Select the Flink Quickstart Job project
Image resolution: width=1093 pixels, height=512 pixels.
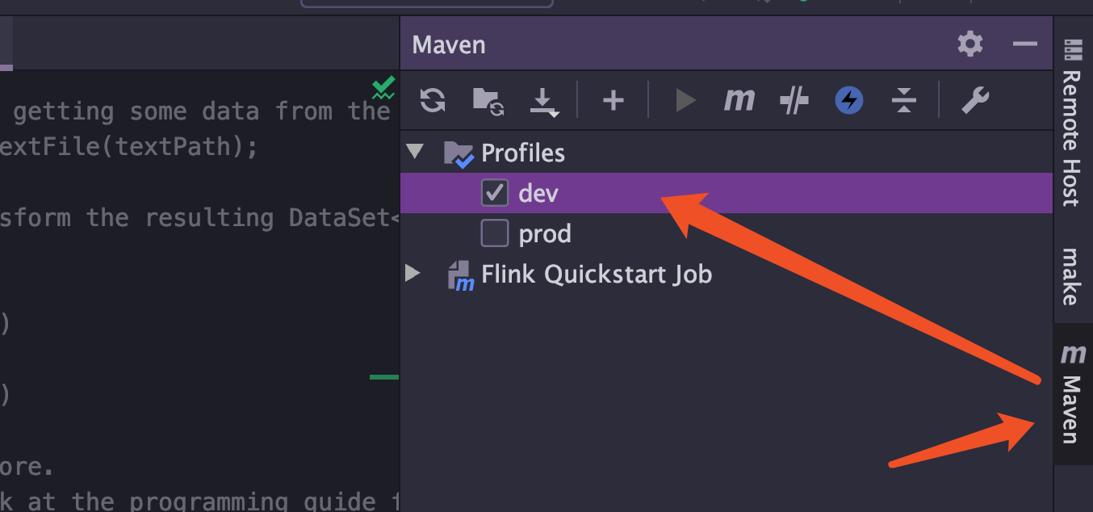point(596,275)
